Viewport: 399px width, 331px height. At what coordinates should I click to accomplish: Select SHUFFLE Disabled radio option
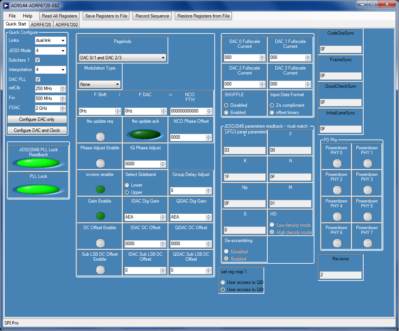[226, 105]
